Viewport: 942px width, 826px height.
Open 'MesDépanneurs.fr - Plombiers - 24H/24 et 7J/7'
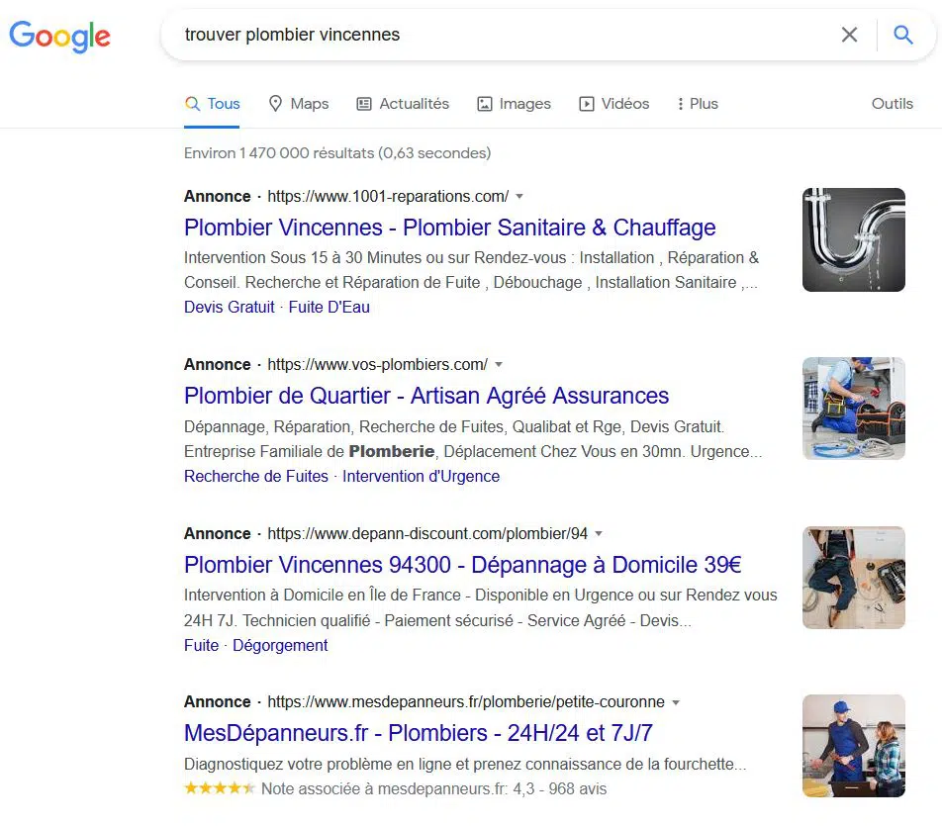pyautogui.click(x=419, y=733)
